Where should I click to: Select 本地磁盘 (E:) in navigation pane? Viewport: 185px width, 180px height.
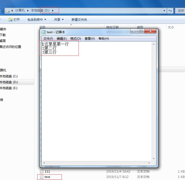coord(9,88)
